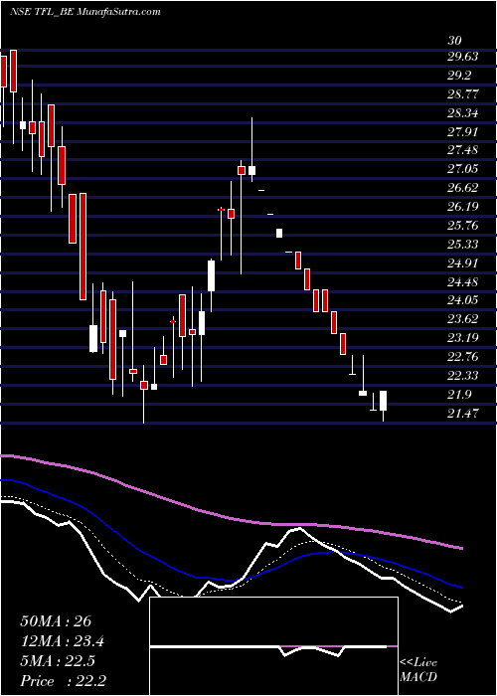The image size is (497, 696).
Task: Click the price label 24.91
Action: point(462,262)
